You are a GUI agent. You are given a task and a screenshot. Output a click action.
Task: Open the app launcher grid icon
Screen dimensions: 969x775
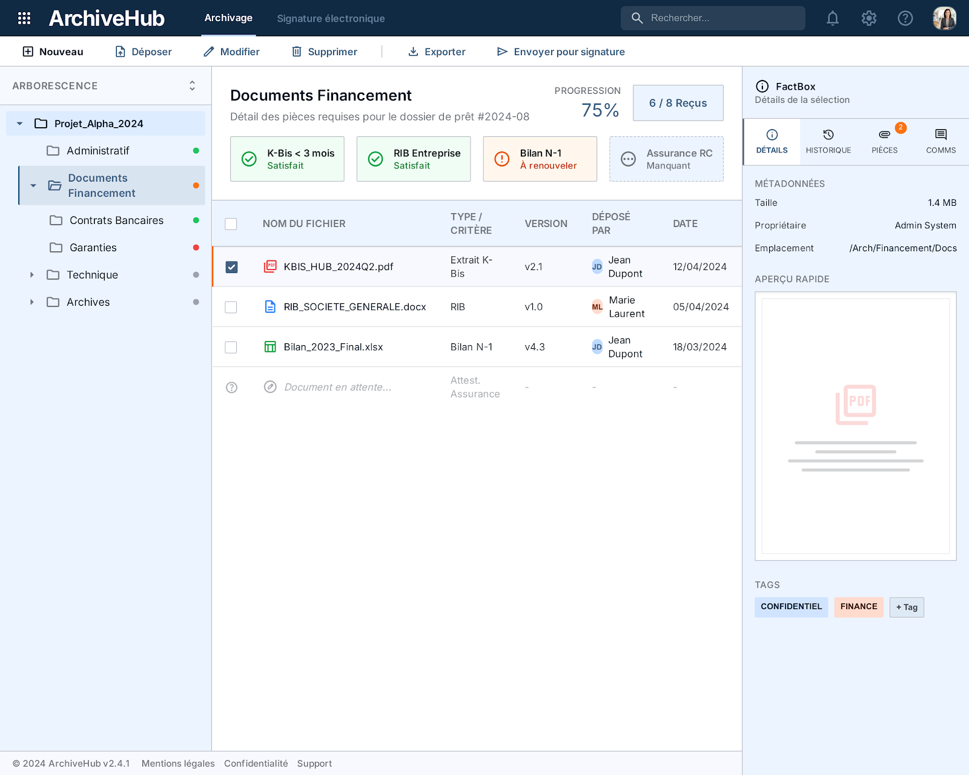pos(24,18)
